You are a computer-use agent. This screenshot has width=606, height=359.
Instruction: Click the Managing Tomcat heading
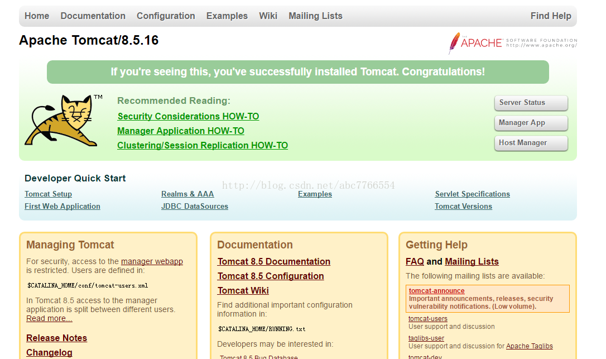click(x=70, y=245)
